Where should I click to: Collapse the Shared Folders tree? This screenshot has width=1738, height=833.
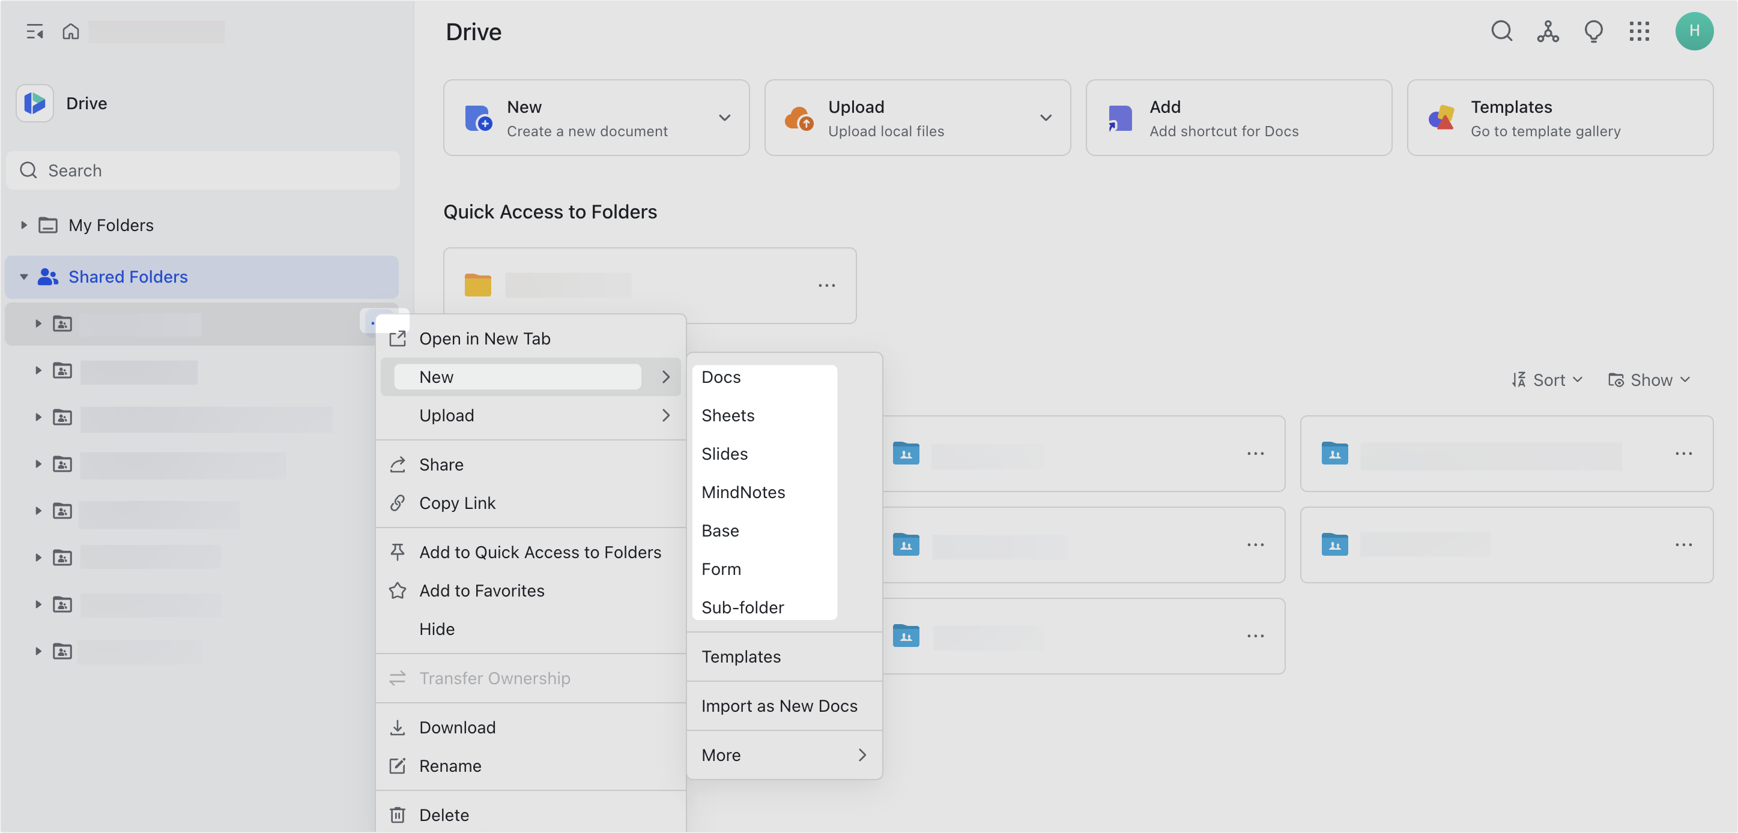pyautogui.click(x=23, y=277)
